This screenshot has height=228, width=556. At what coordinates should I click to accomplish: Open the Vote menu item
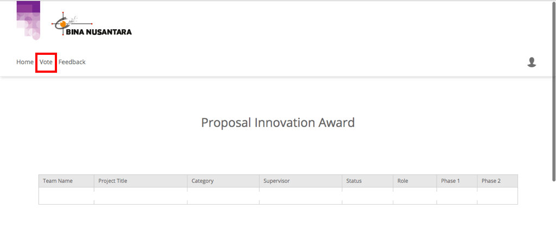point(46,62)
